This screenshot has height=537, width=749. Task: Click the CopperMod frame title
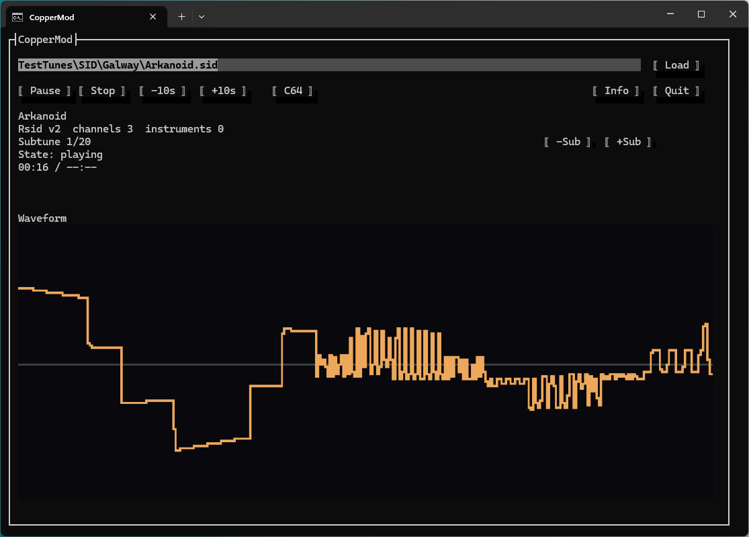[x=45, y=40]
